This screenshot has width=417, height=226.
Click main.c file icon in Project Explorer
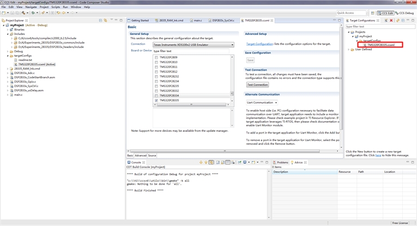click(x=11, y=95)
